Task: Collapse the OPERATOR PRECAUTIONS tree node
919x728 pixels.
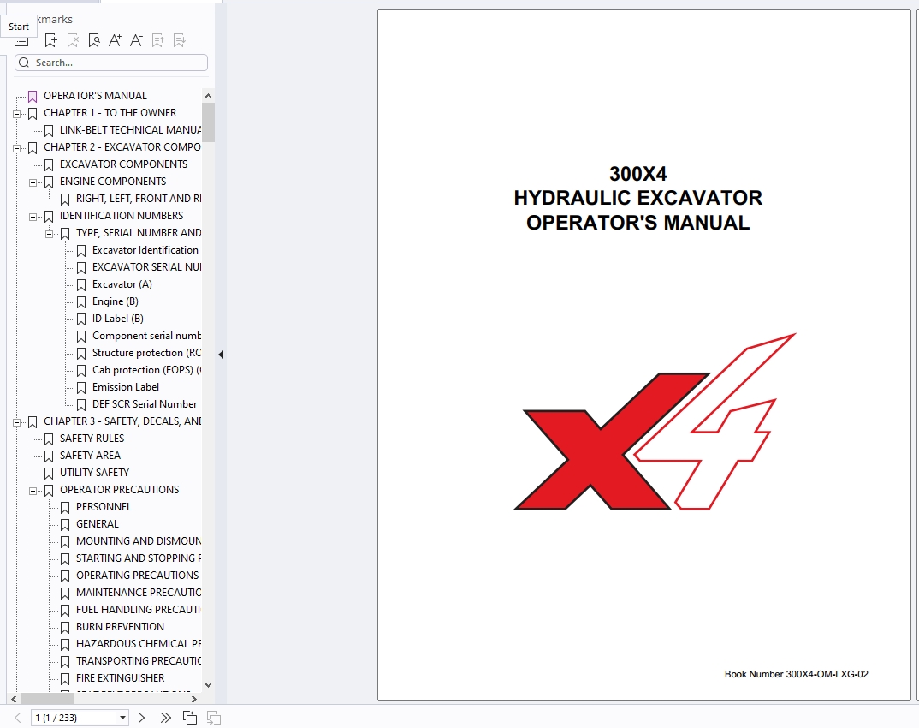Action: [x=33, y=490]
